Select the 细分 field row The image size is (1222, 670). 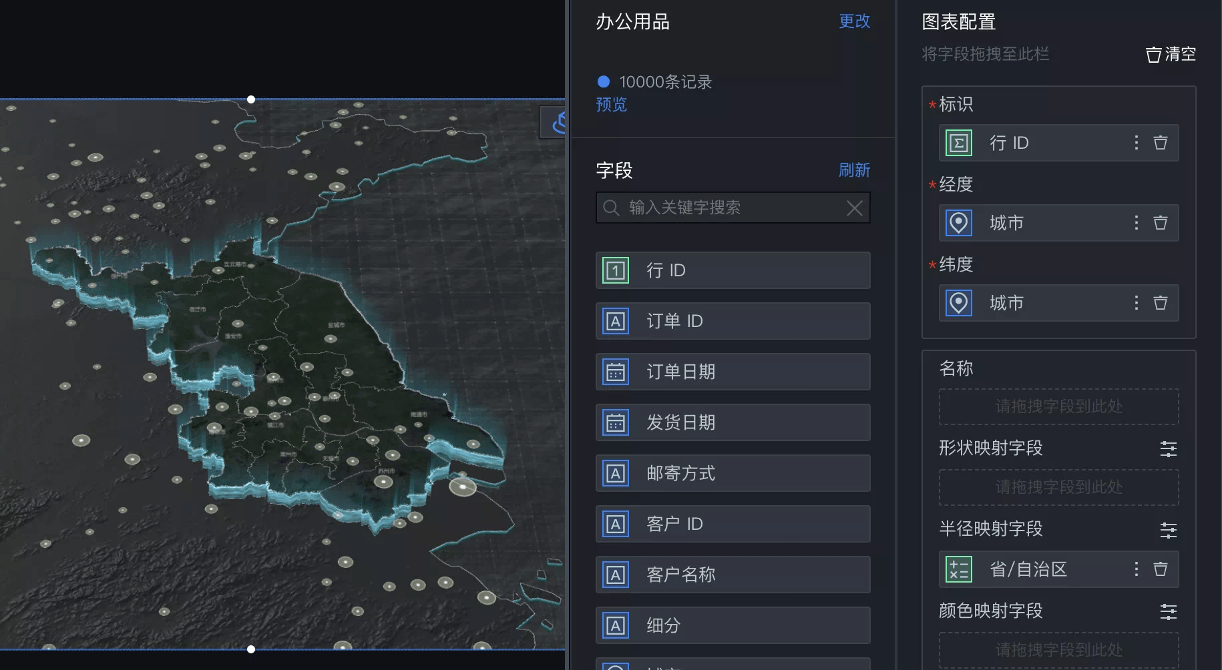[x=733, y=625]
